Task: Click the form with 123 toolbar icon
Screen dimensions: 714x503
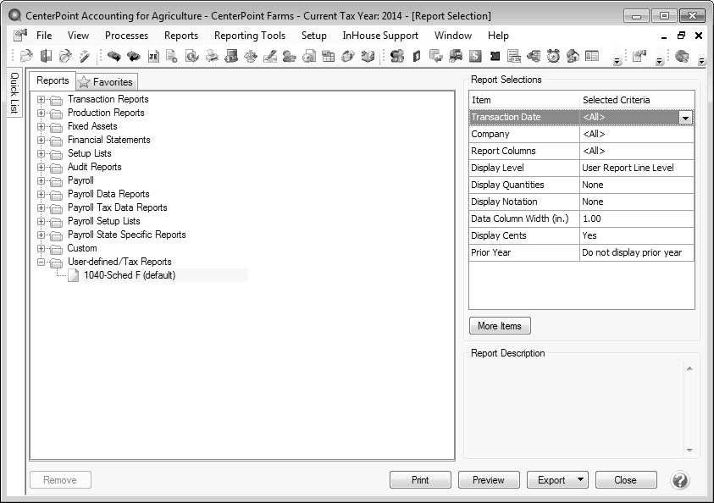Action: (x=514, y=56)
